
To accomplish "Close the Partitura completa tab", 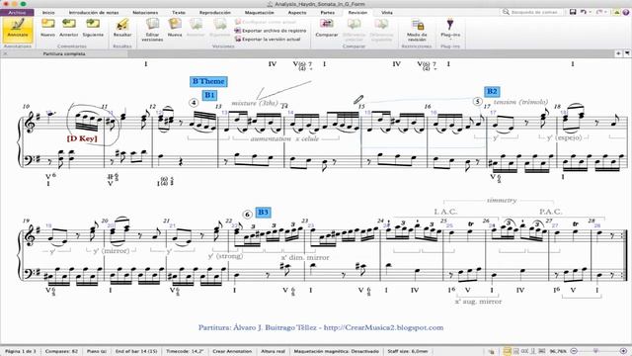I will coord(5,53).
